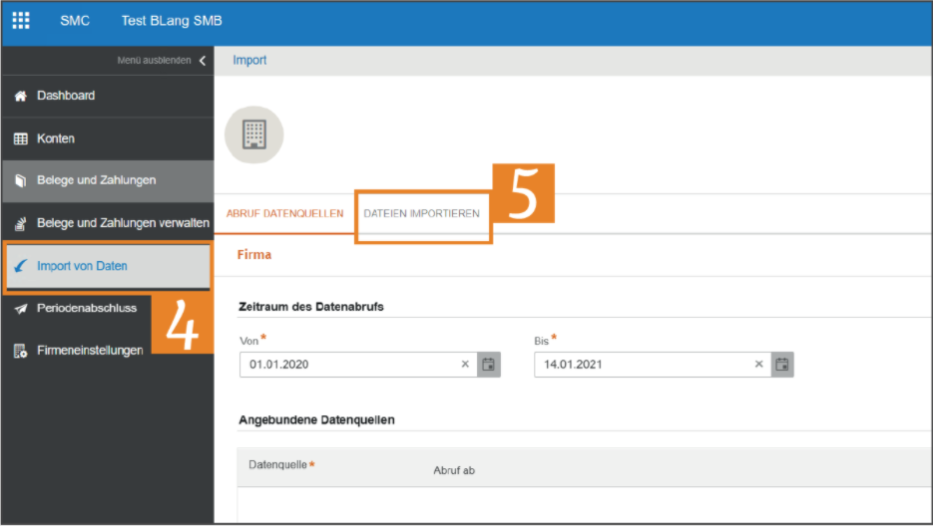Click the Firmeneinstellungen settings icon
The image size is (933, 526).
[x=19, y=351]
